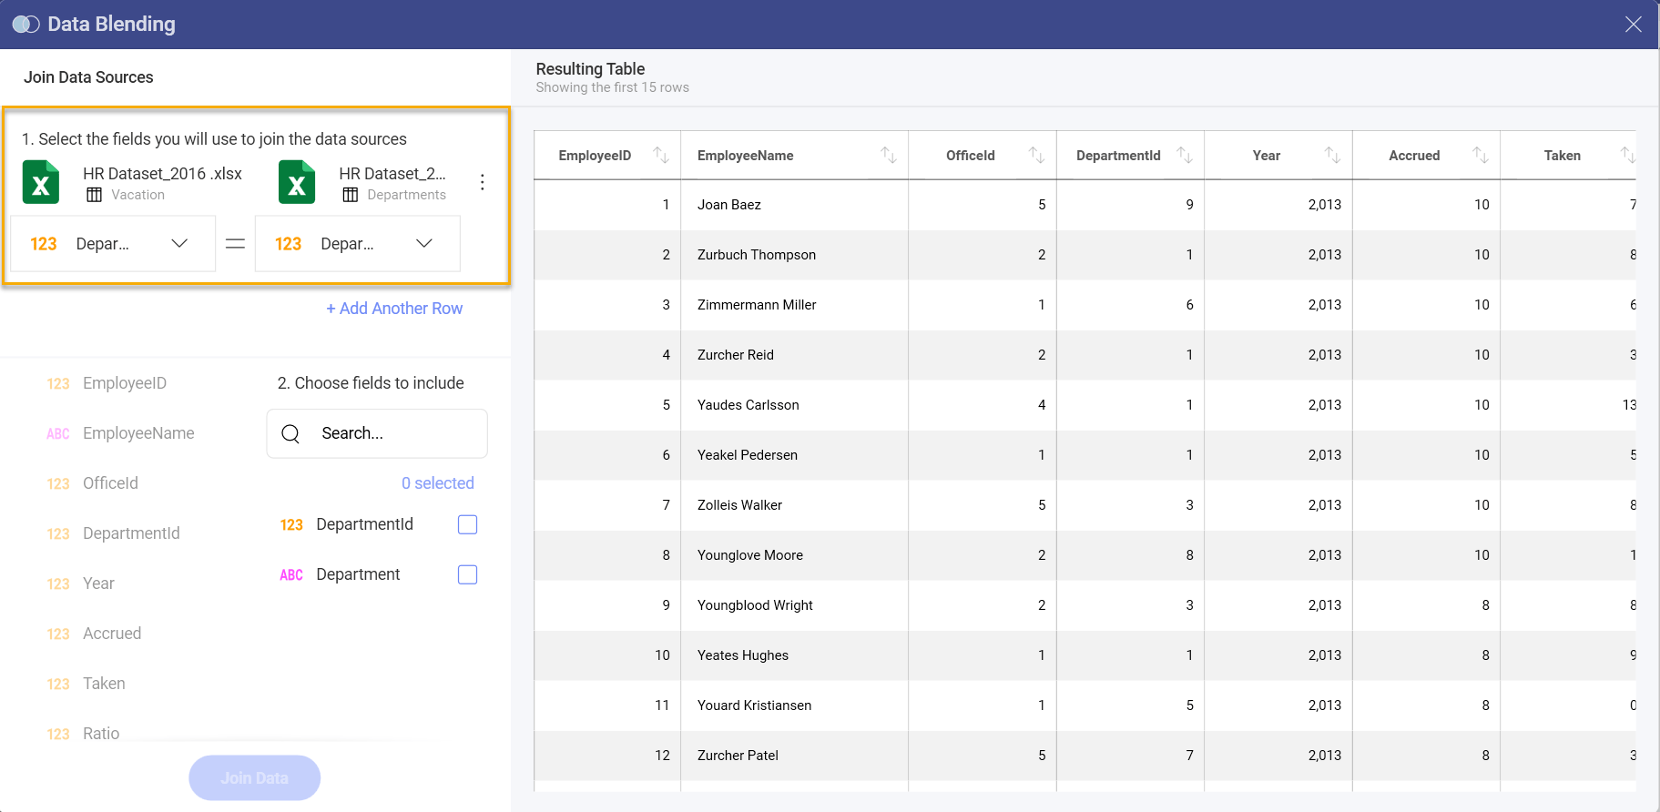The width and height of the screenshot is (1660, 812).
Task: Close the Data Blending dialog
Action: (x=1634, y=25)
